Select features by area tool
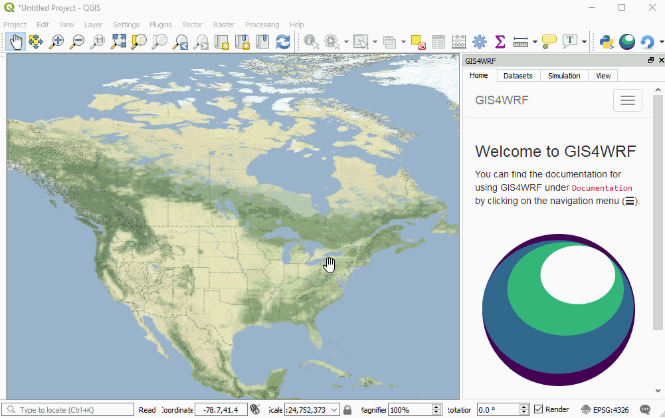Image resolution: width=665 pixels, height=418 pixels. (x=361, y=42)
